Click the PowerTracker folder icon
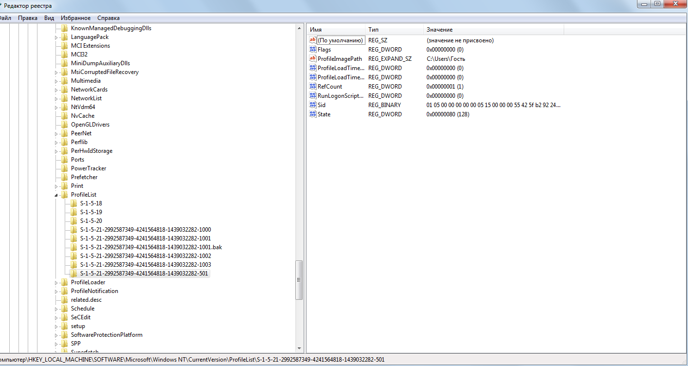 64,168
